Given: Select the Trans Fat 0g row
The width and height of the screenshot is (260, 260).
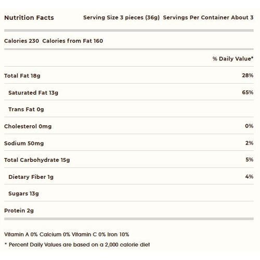Looking at the screenshot, I should pyautogui.click(x=129, y=109).
